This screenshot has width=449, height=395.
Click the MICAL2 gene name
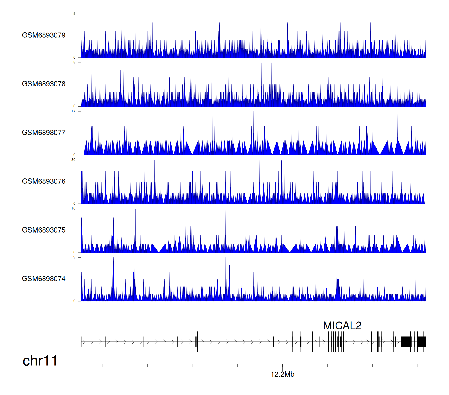342,326
